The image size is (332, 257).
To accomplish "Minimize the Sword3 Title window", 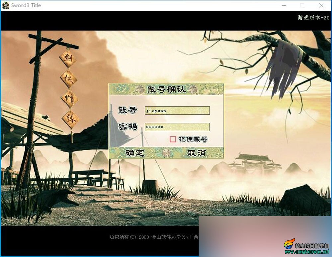I will tap(284, 5).
